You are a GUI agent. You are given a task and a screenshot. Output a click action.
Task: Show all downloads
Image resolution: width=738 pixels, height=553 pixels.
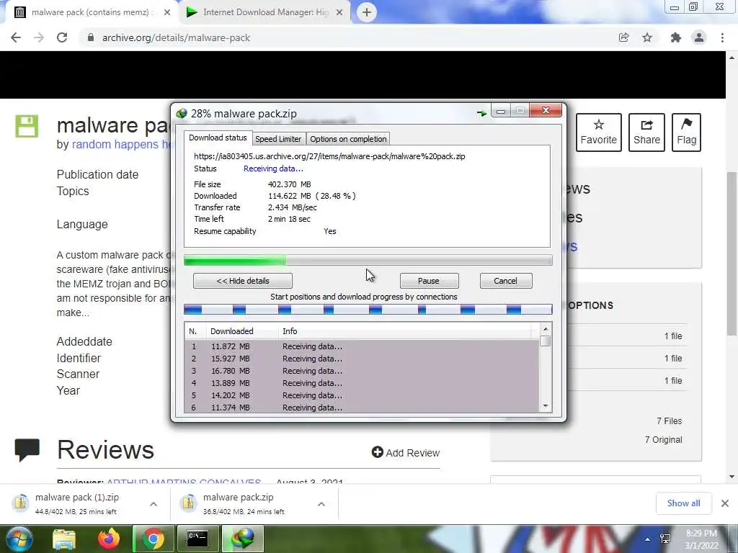(683, 503)
